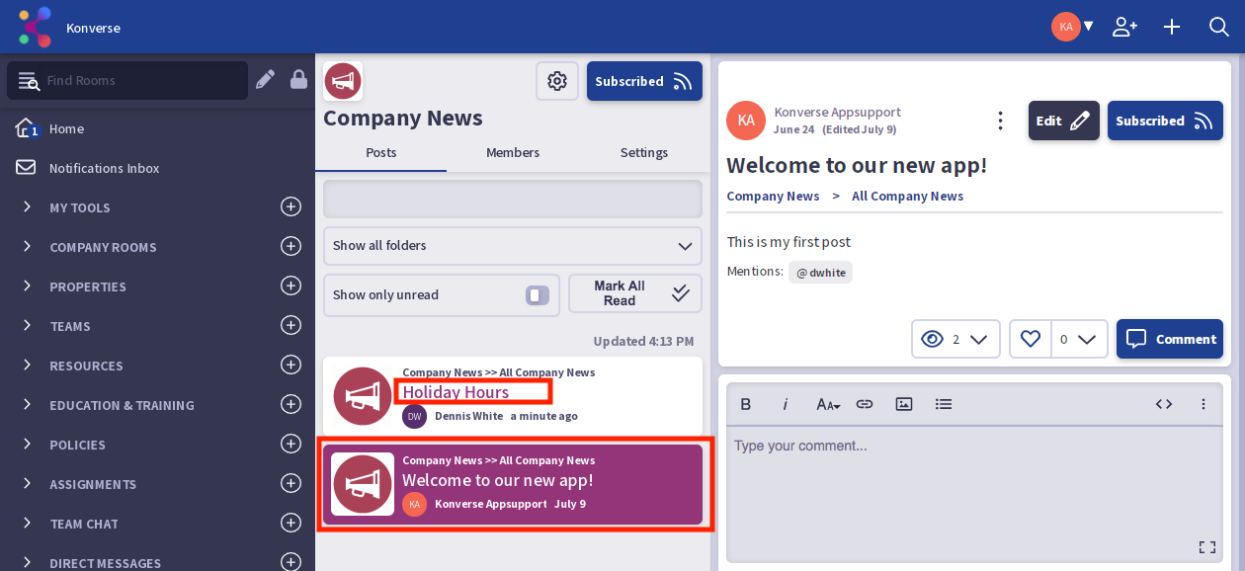Open more editor options menu

click(x=1203, y=404)
